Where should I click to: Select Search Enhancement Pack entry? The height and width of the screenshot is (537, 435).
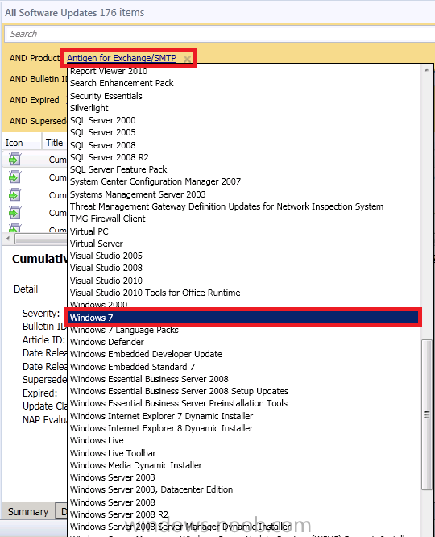pos(122,83)
